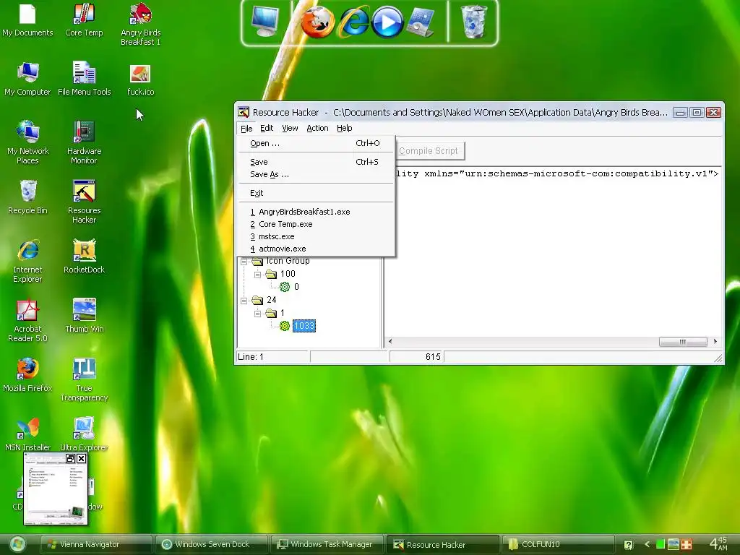Select the Internet Explorer desktop icon

pyautogui.click(x=27, y=262)
